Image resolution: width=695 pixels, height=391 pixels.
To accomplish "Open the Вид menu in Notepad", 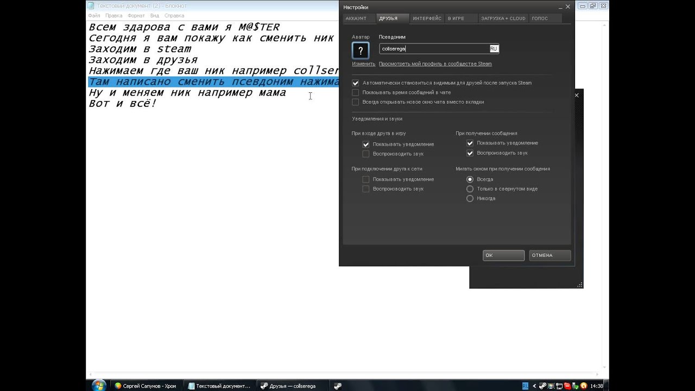I will [155, 16].
